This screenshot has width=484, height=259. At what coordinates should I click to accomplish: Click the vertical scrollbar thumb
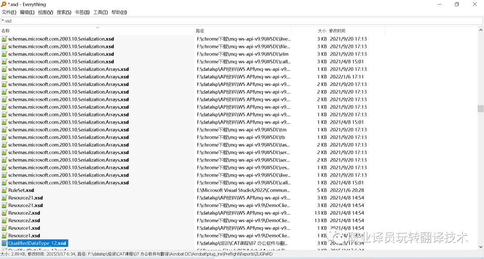tap(480, 108)
